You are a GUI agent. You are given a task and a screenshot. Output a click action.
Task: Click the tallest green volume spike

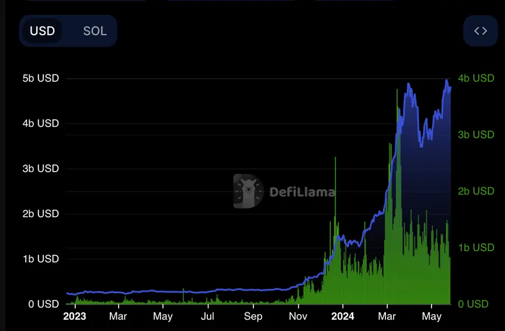tap(397, 93)
